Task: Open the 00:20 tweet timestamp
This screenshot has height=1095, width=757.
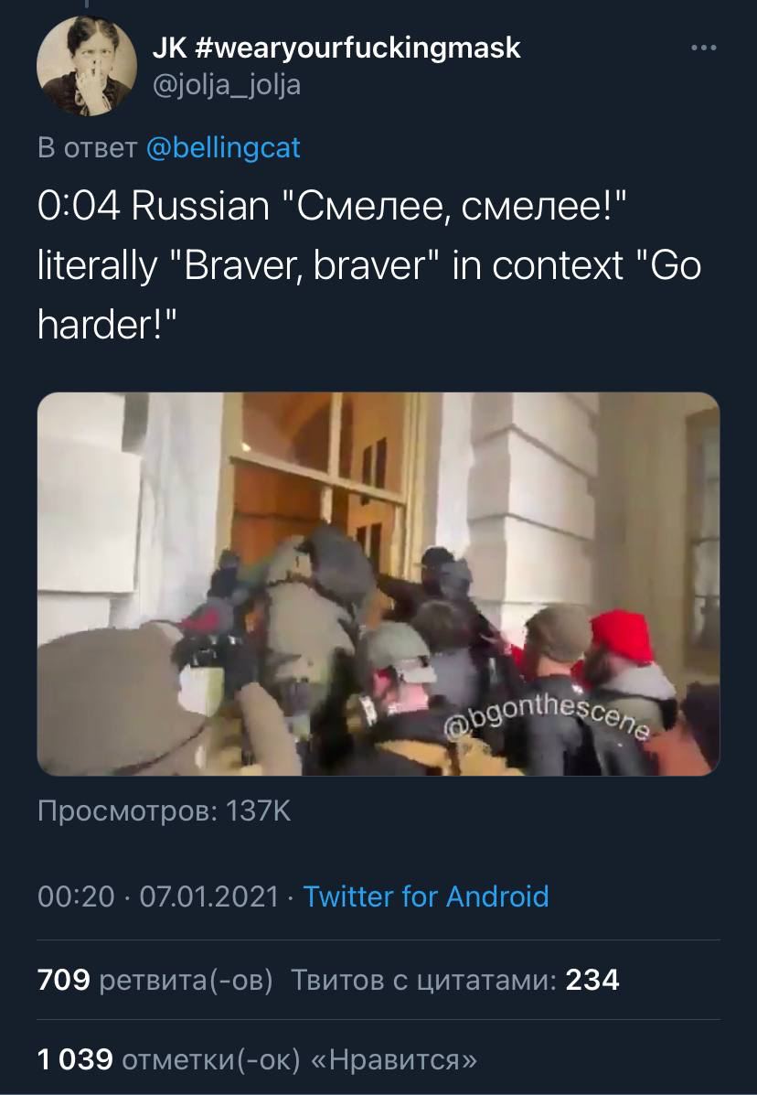Action: (x=76, y=896)
